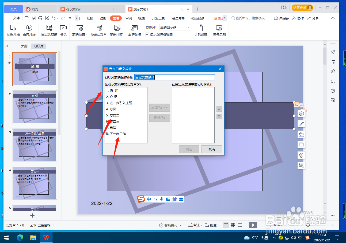Screen dimensions: 346x243
Task: Click the zoom in plus button
Action: 333,225
